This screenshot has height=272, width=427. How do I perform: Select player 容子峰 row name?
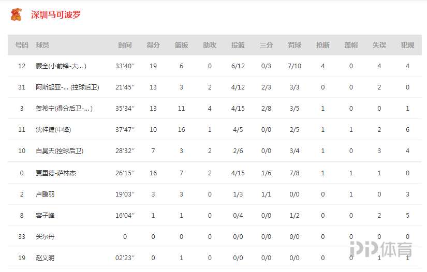coord(45,216)
